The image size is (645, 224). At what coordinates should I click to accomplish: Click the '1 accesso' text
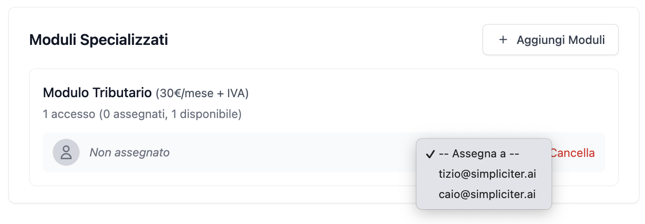point(69,114)
